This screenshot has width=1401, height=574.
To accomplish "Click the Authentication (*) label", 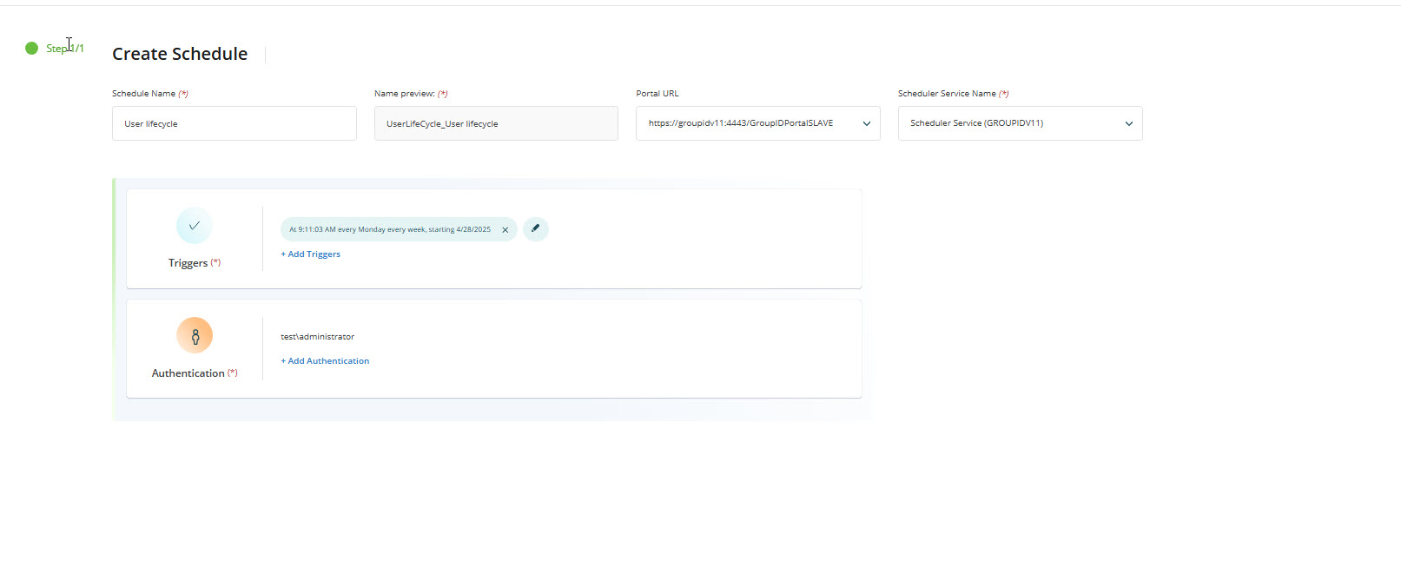I will point(195,373).
